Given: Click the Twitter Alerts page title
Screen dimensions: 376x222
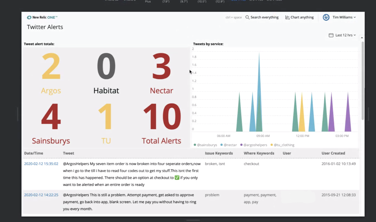Looking at the screenshot, I should click(45, 27).
